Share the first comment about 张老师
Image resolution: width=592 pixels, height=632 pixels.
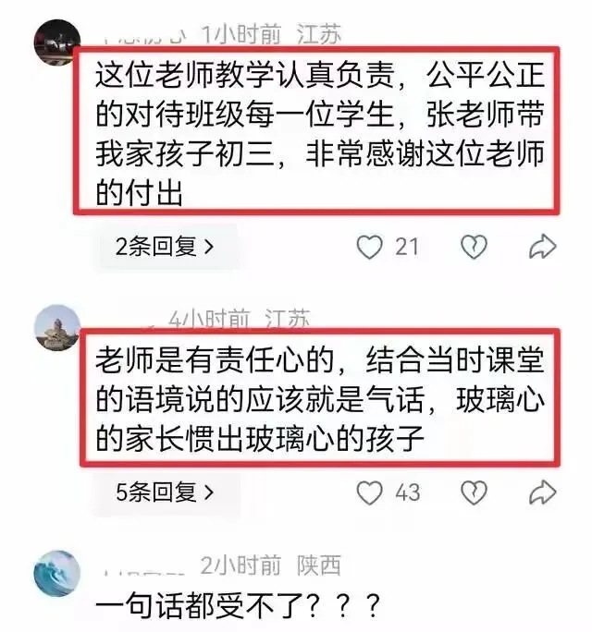point(542,247)
